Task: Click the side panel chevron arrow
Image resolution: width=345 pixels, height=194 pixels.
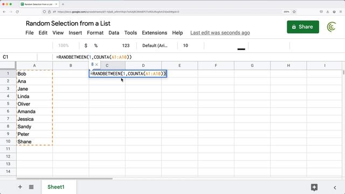Action: [x=335, y=188]
